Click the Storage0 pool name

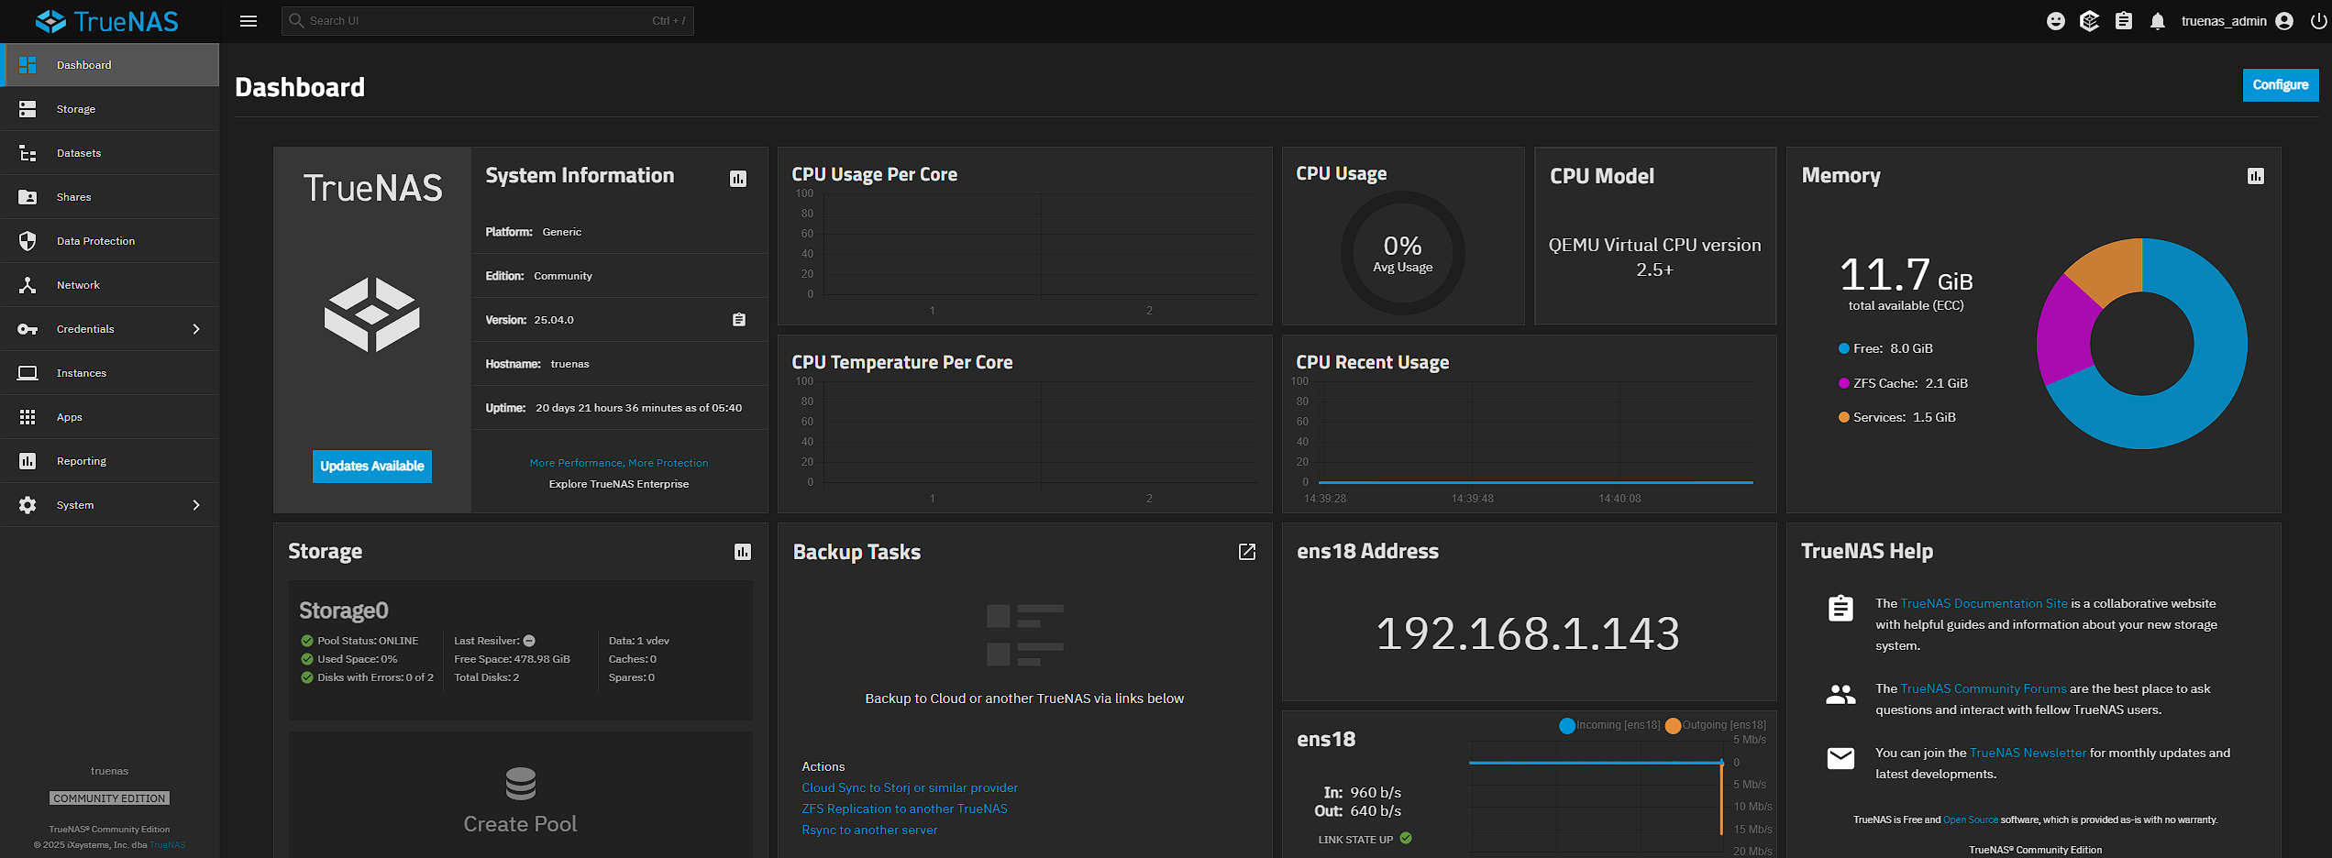tap(344, 610)
